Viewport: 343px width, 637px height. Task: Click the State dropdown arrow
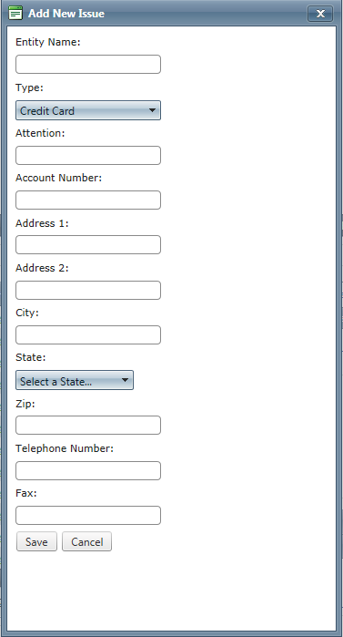(125, 380)
